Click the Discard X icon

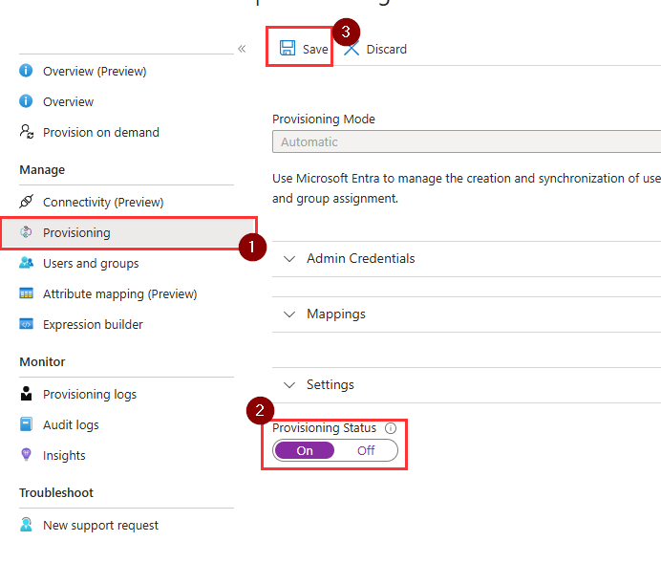tap(351, 49)
